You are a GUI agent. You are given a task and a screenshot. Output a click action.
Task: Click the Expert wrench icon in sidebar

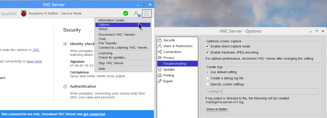[160, 81]
